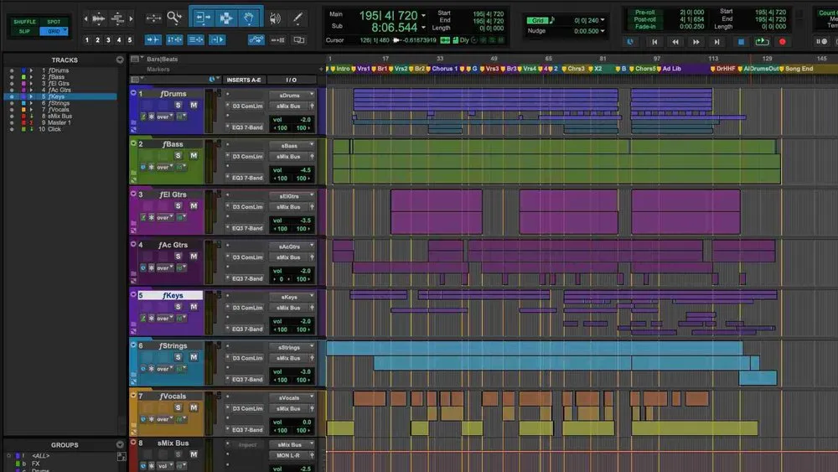This screenshot has width=838, height=472.
Task: Select the Scrubber speaker tool
Action: point(275,18)
